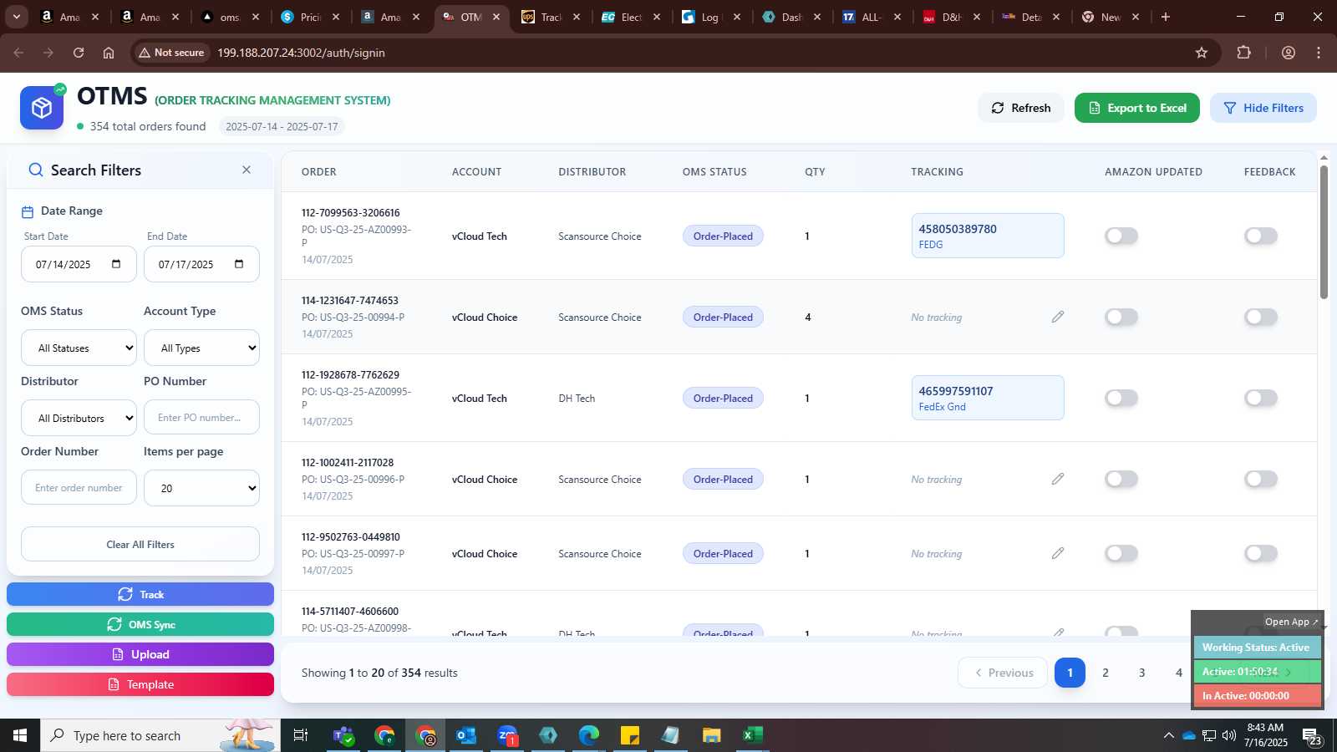Toggle Amazon Updated for order 112-1928678-7762629
Image resolution: width=1337 pixels, height=752 pixels.
pos(1121,398)
